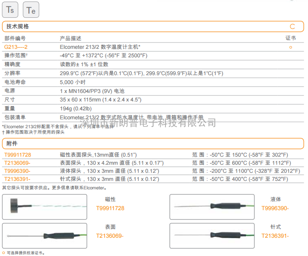Click the 电池寿命 row label
Screen dimensions: 308x256
[x=15, y=82]
